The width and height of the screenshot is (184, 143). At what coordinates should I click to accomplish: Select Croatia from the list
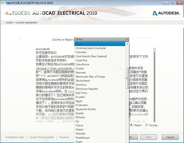(100, 68)
